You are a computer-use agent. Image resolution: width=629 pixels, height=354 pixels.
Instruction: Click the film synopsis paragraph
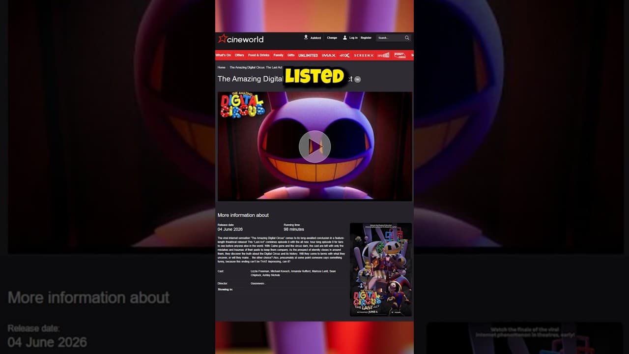282,249
